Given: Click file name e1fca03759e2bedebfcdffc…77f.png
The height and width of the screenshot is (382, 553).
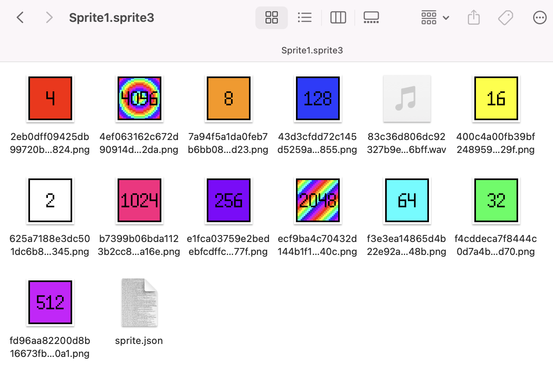Looking at the screenshot, I should (x=228, y=245).
